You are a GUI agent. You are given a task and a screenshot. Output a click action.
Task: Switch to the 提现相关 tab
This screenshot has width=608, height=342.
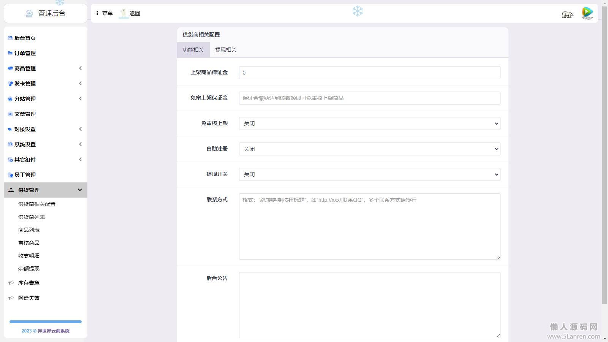pyautogui.click(x=226, y=50)
